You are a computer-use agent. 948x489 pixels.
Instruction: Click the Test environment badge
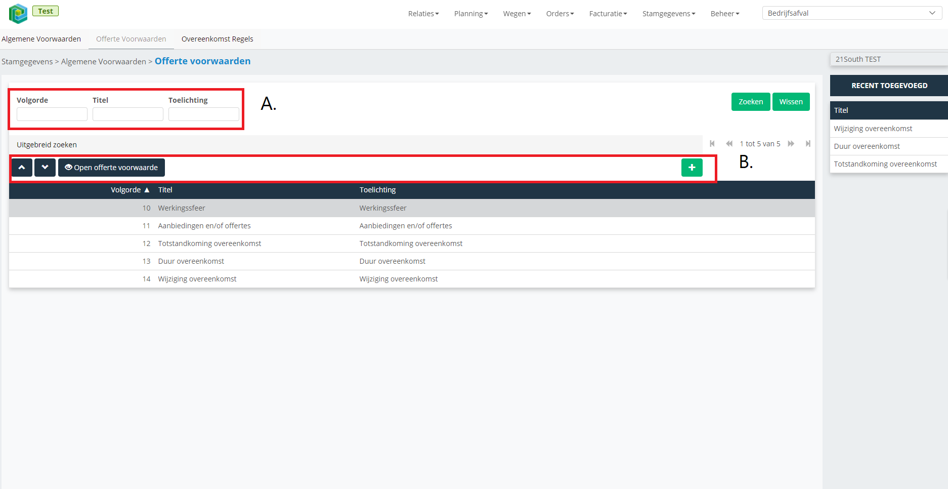[x=46, y=11]
